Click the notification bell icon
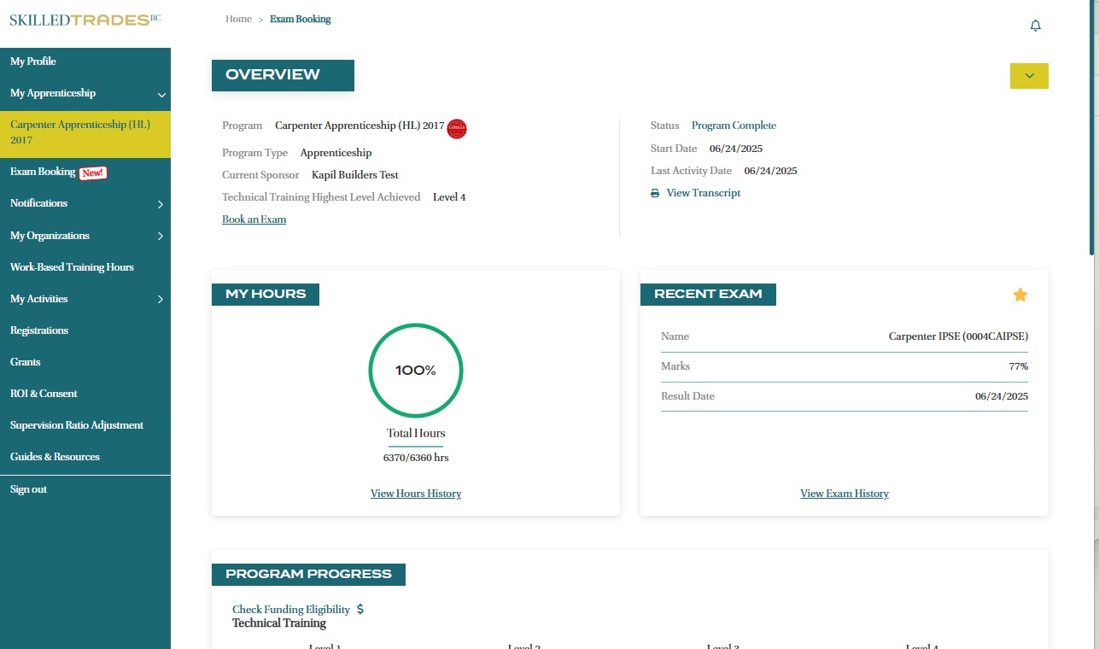This screenshot has height=649, width=1099. (1035, 26)
